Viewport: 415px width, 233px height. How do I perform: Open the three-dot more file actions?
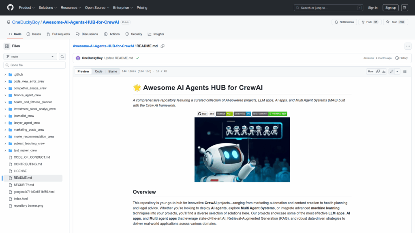[408, 46]
